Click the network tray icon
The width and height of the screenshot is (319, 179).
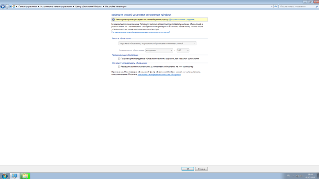coord(297,176)
